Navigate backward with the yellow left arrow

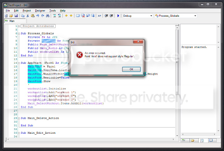[66, 15]
